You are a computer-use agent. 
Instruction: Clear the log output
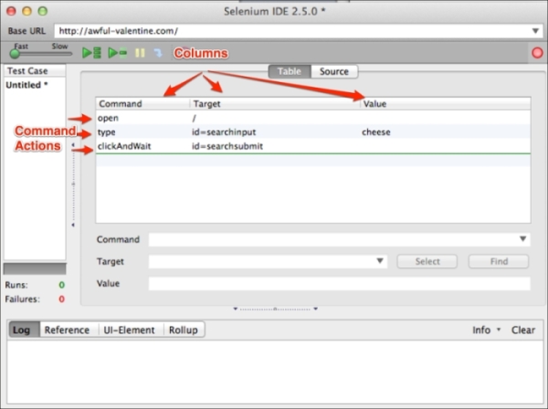click(523, 330)
